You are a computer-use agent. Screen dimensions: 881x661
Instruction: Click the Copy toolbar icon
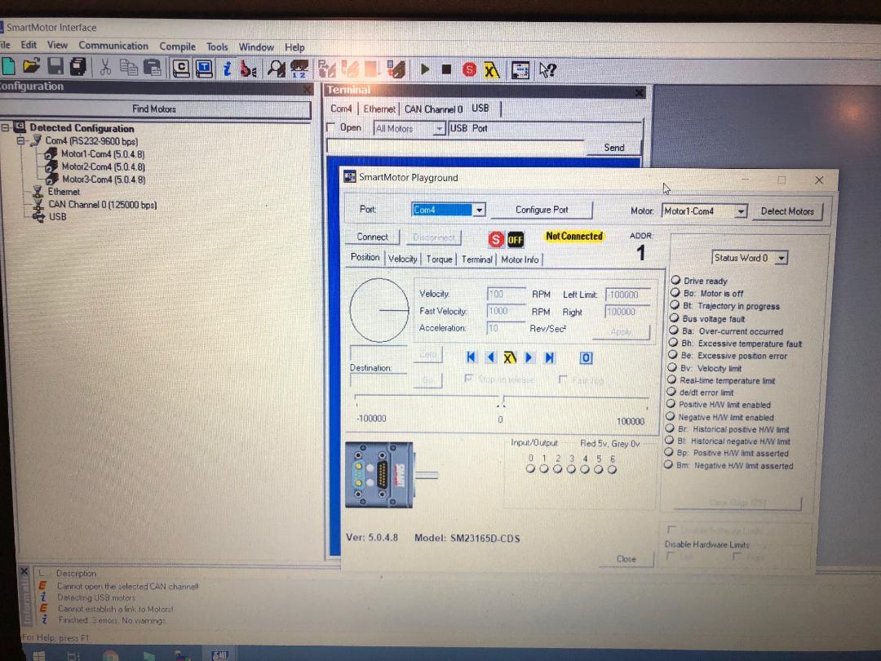[x=129, y=68]
